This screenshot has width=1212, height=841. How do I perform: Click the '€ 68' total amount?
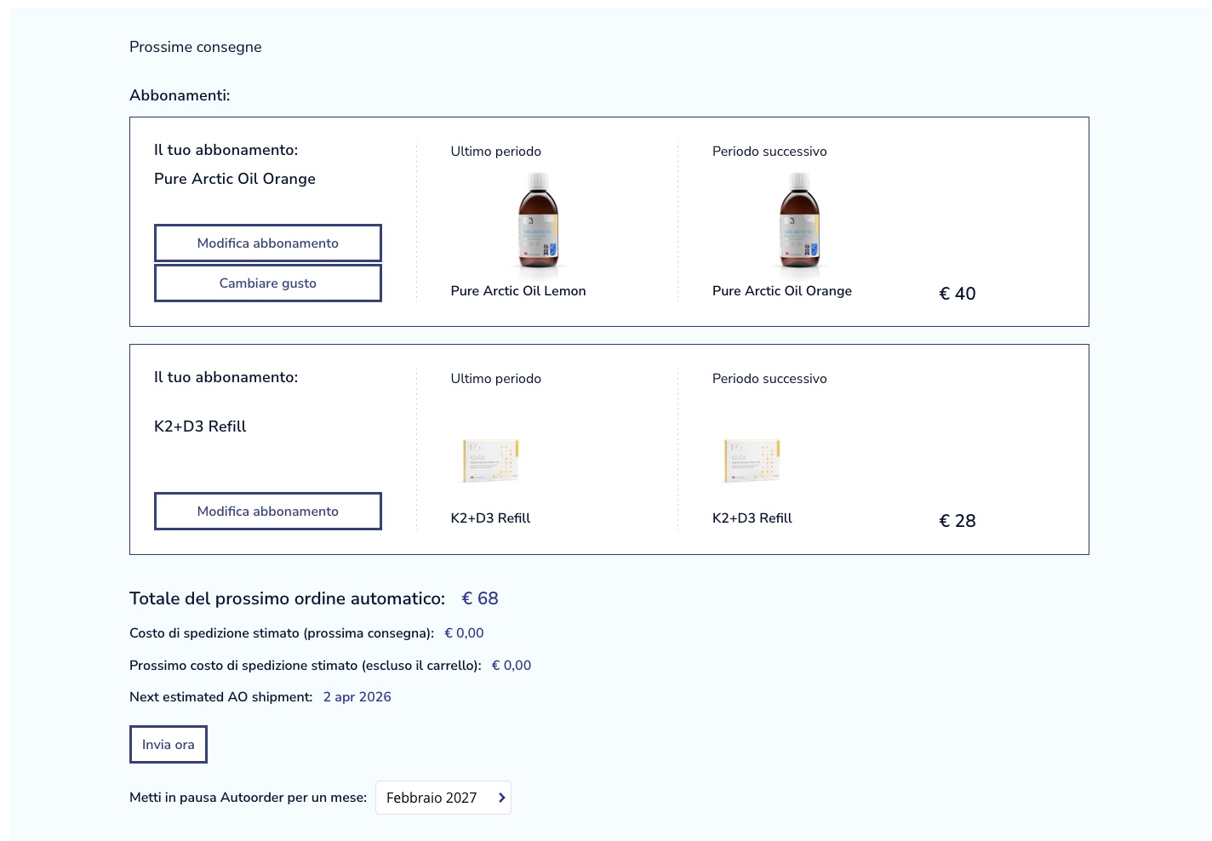480,598
